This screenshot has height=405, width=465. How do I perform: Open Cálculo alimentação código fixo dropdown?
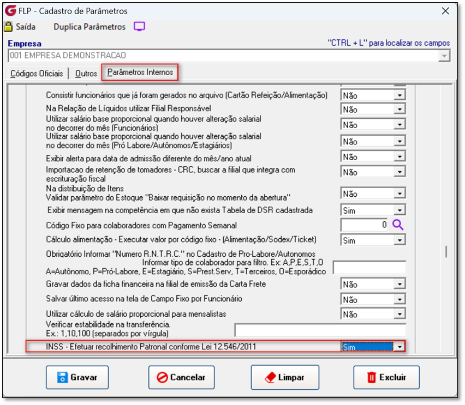coord(400,240)
